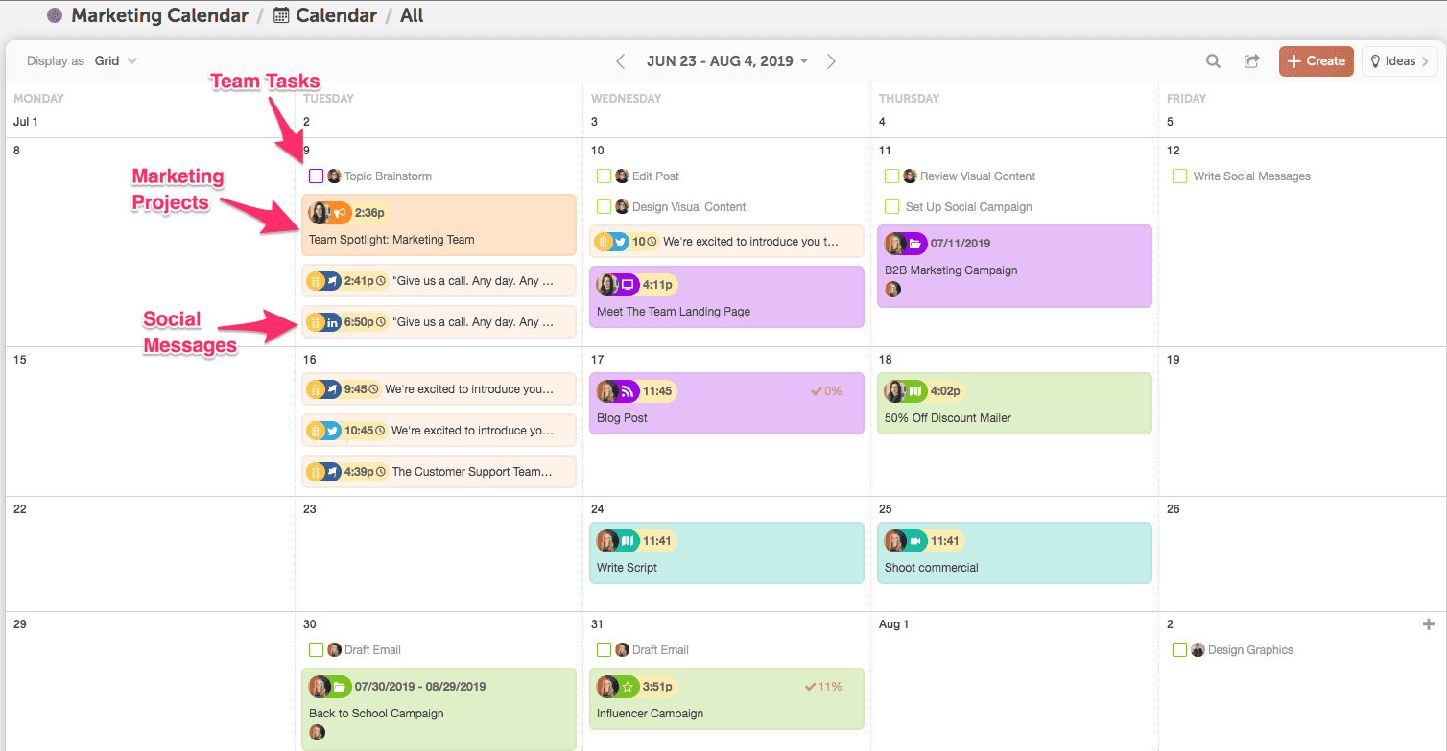This screenshot has width=1447, height=751.
Task: Click the avatar beside the Design Graphics task
Action: tap(1198, 650)
